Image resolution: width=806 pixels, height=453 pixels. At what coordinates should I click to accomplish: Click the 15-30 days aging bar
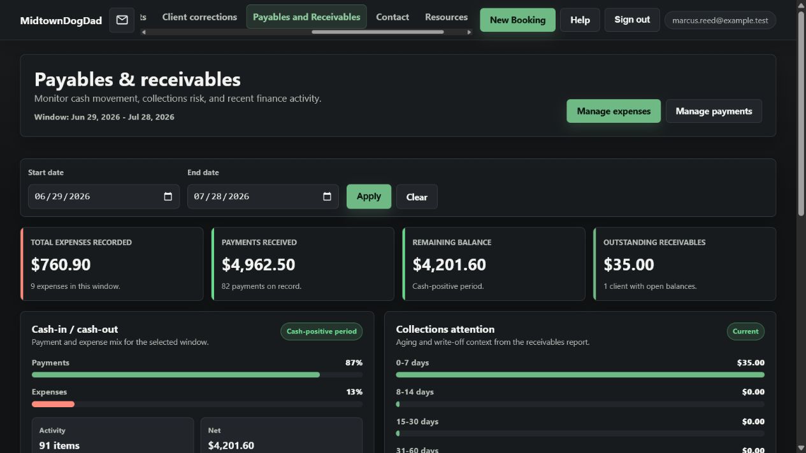[580, 433]
